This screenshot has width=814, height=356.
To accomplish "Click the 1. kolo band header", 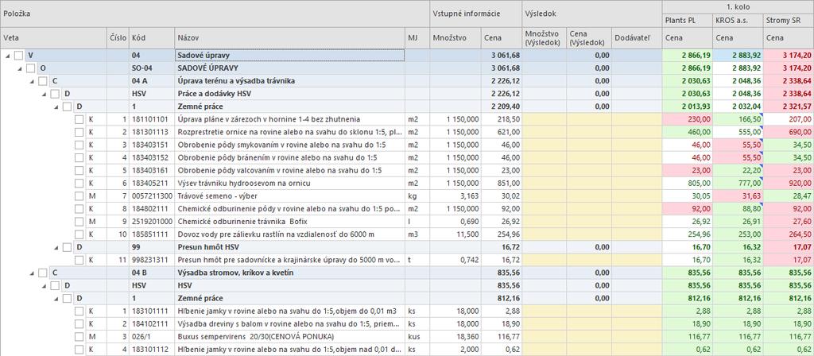I will pos(738,7).
